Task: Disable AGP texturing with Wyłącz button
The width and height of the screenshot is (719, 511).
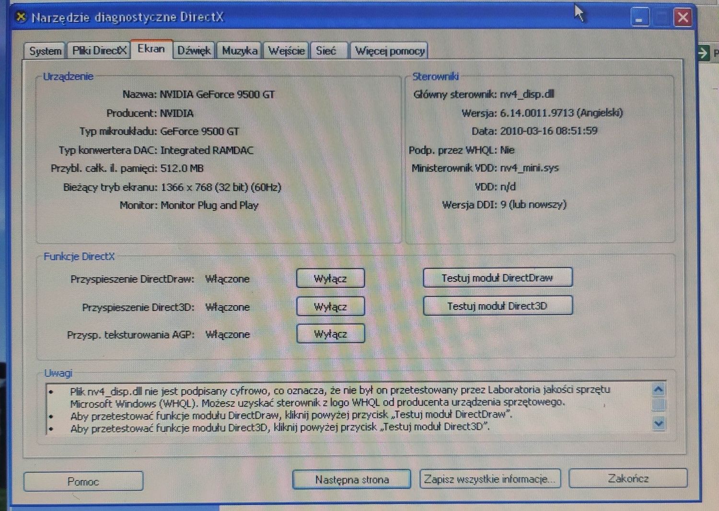Action: pos(330,334)
